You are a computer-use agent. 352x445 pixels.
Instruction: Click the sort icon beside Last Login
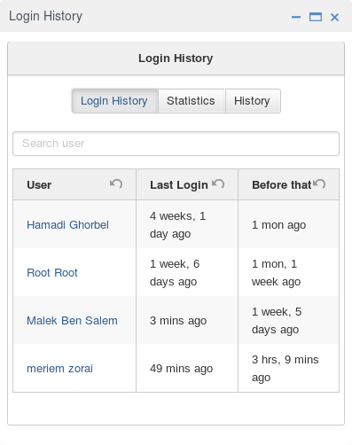218,183
